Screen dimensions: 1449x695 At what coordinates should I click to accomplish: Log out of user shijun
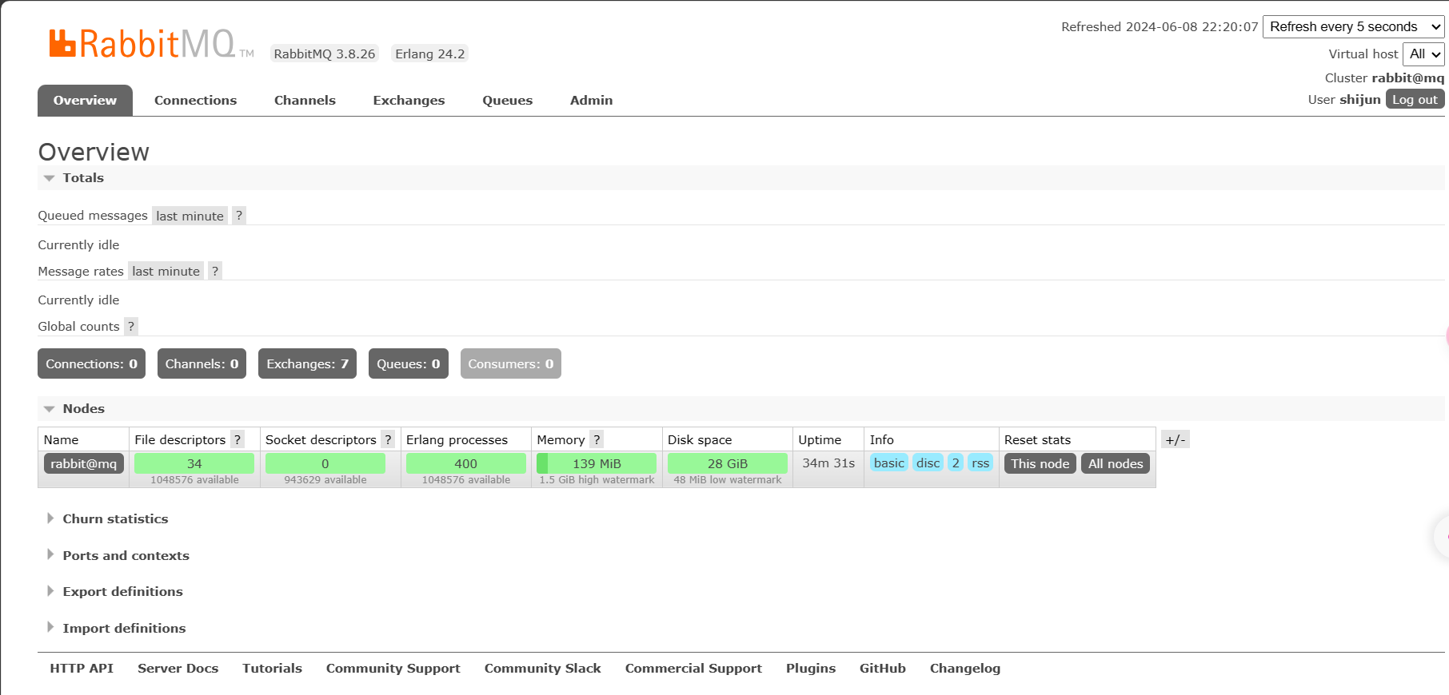click(1415, 99)
